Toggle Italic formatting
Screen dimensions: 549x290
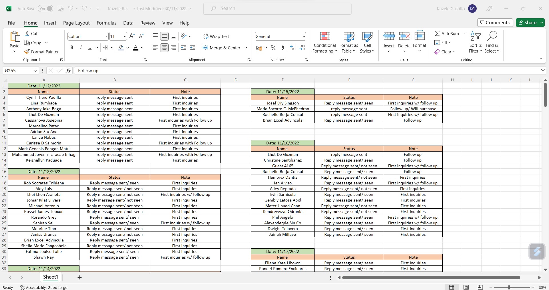pyautogui.click(x=81, y=48)
